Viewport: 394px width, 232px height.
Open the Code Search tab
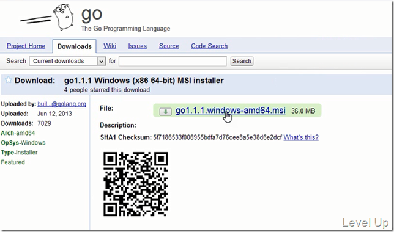[x=209, y=46]
